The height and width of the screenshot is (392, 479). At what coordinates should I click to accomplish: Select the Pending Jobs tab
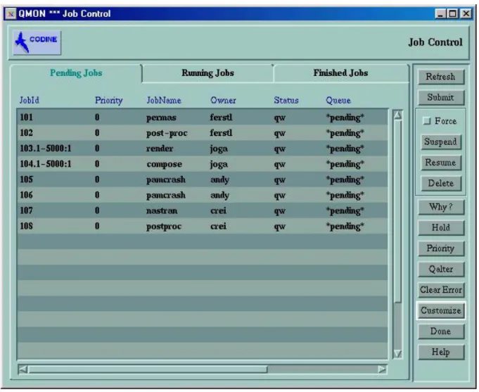click(76, 73)
